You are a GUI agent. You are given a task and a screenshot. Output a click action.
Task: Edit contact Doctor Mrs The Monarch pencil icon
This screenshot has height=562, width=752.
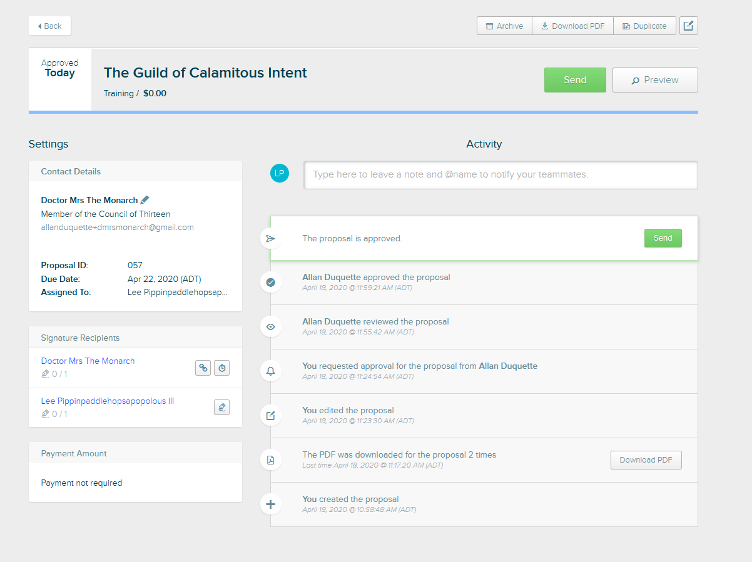pyautogui.click(x=145, y=200)
